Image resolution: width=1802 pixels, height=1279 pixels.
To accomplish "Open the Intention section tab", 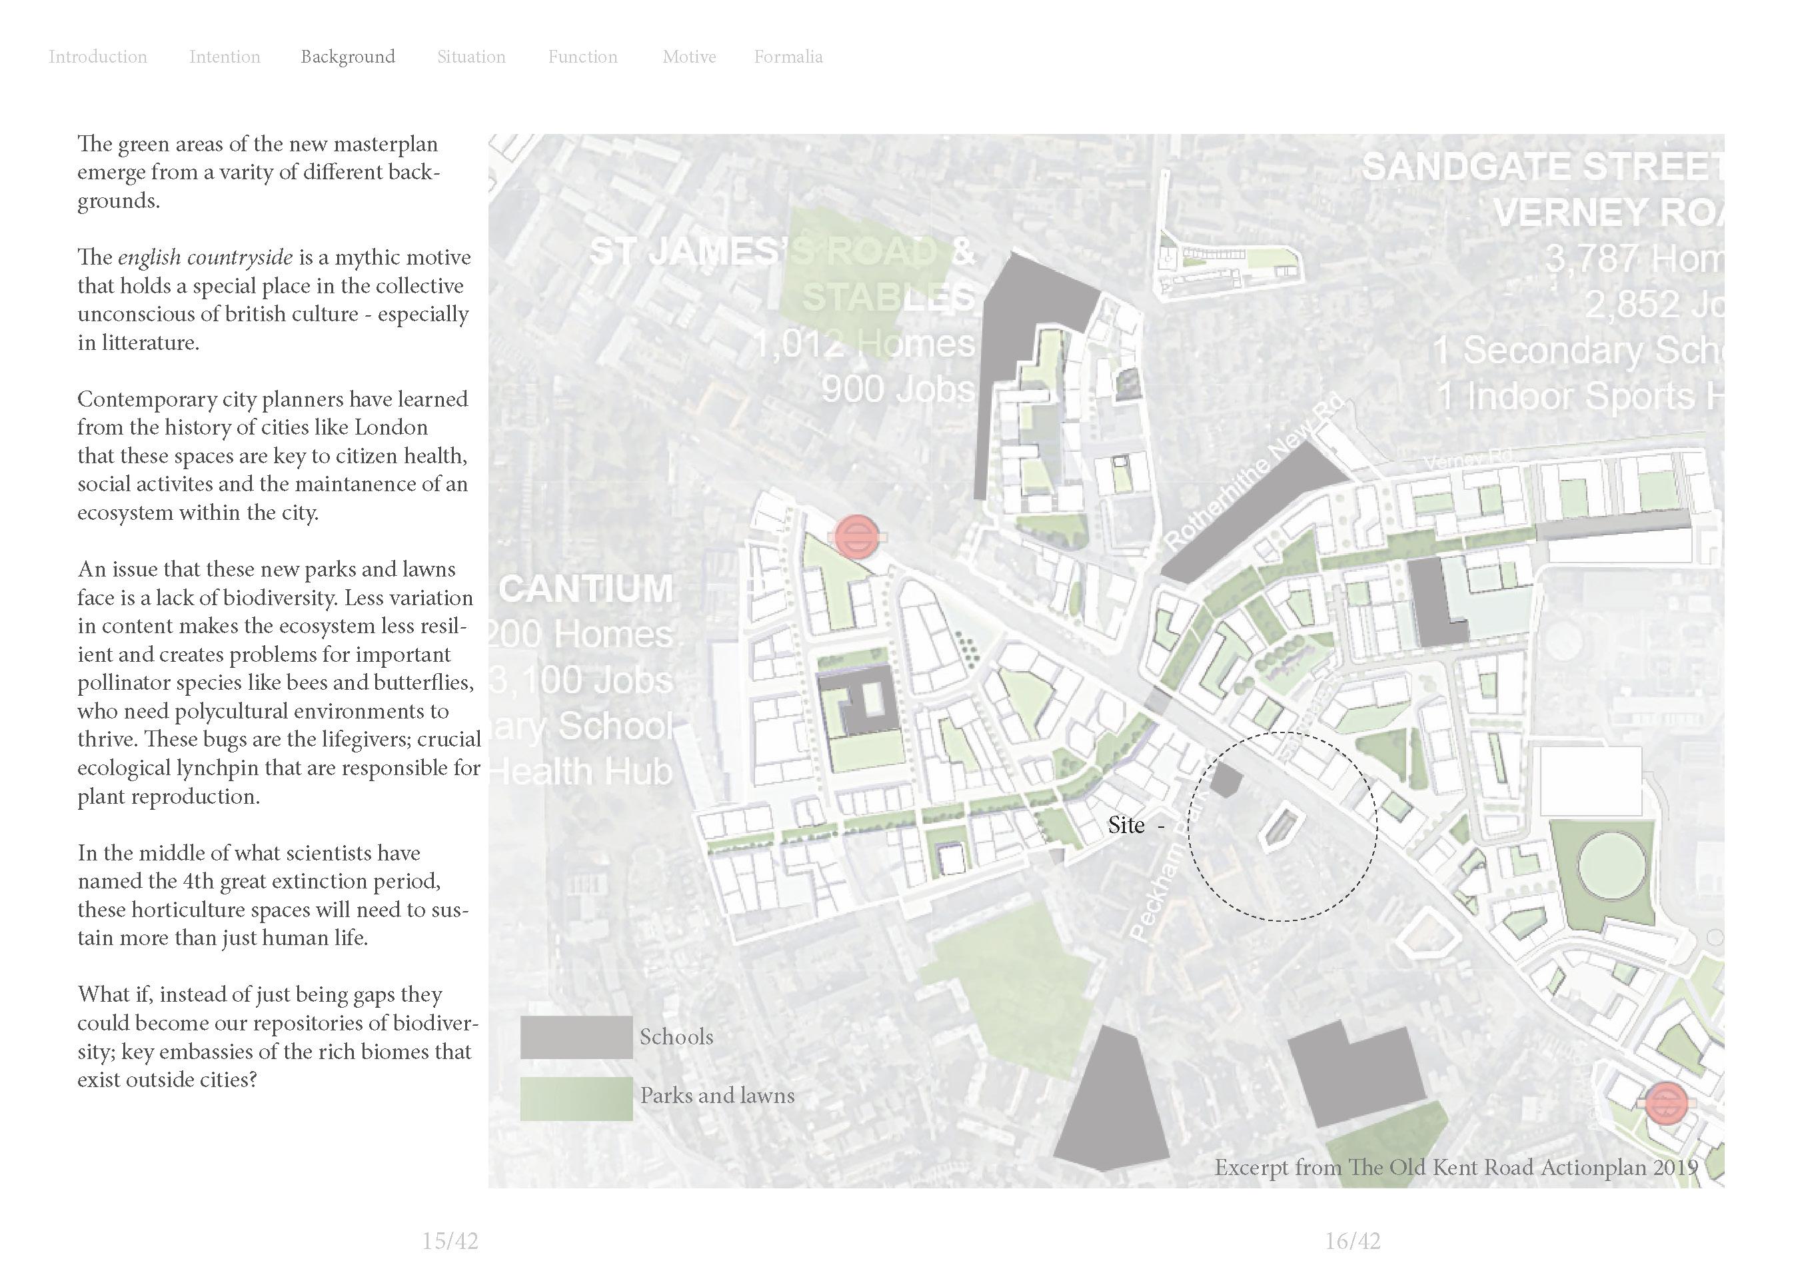I will (225, 57).
